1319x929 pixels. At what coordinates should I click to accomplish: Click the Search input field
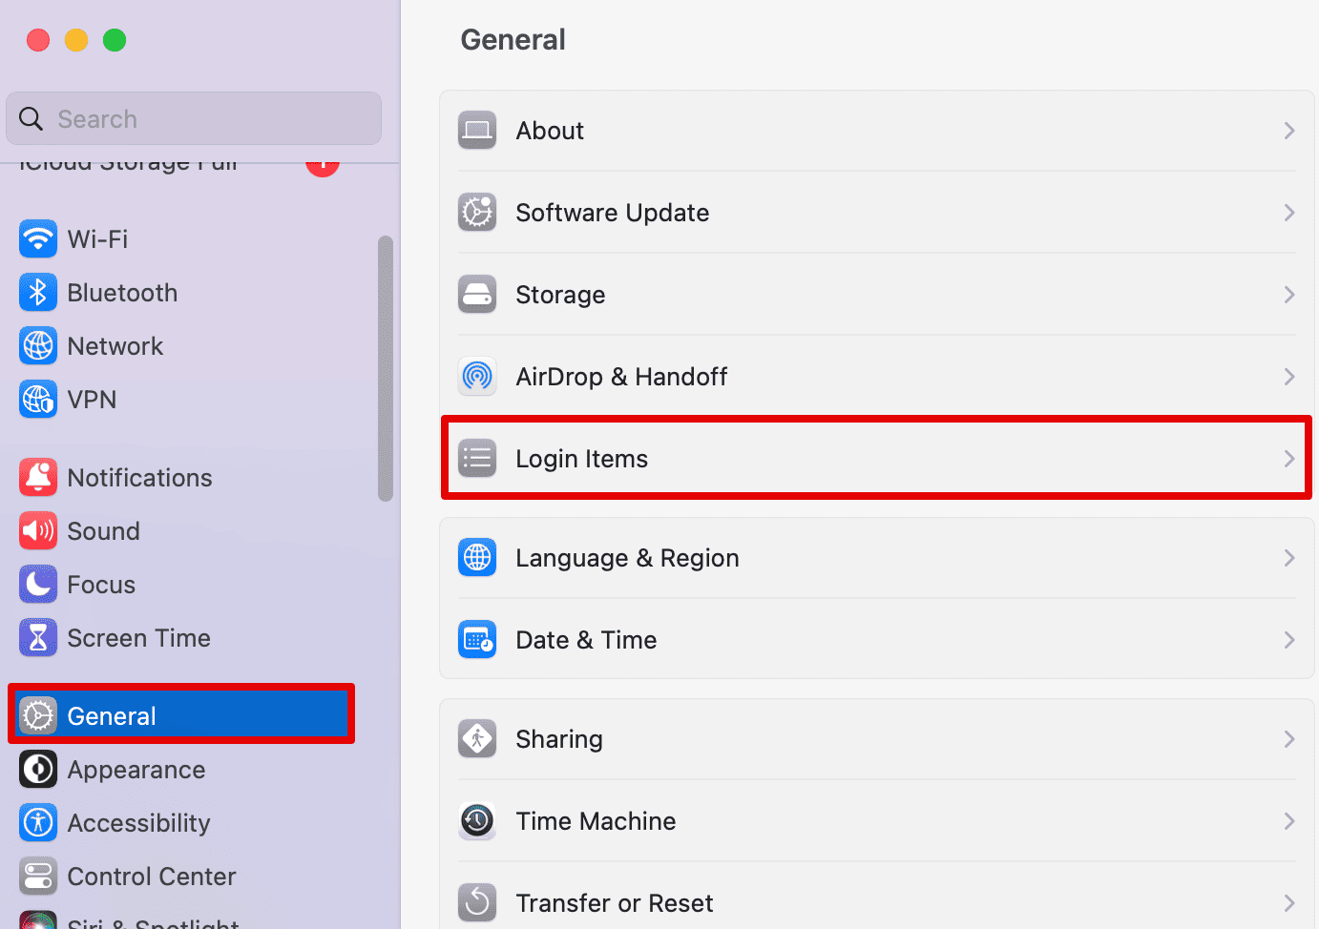(x=194, y=118)
